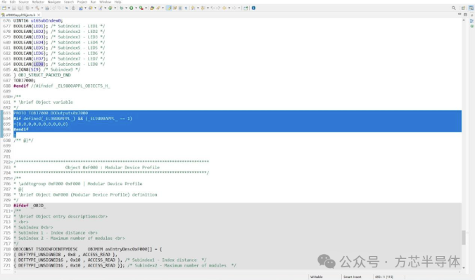The height and width of the screenshot is (280, 475).
Task: Open the Window menu
Action: 105,2
